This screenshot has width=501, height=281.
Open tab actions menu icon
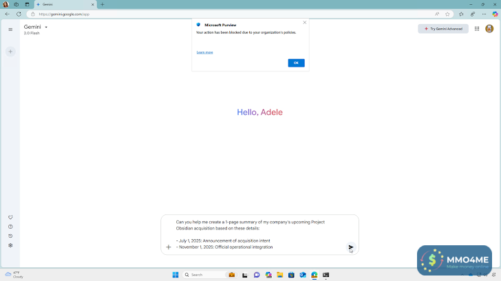pyautogui.click(x=27, y=4)
